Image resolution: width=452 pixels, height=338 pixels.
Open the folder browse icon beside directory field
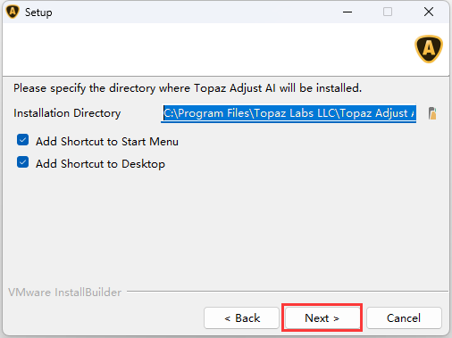pyautogui.click(x=432, y=113)
